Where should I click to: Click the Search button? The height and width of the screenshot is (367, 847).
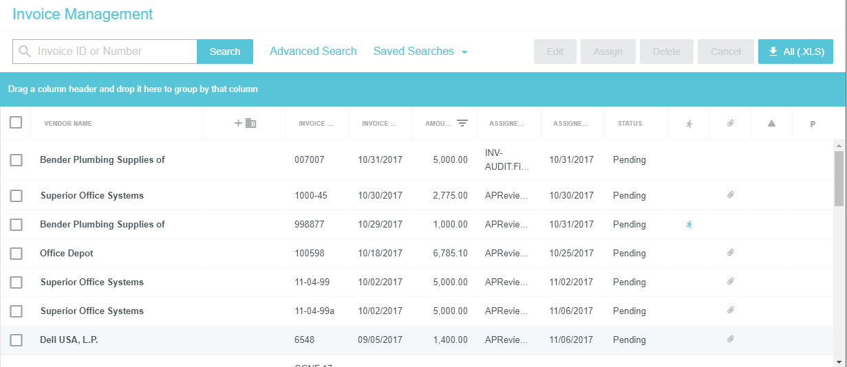coord(225,52)
